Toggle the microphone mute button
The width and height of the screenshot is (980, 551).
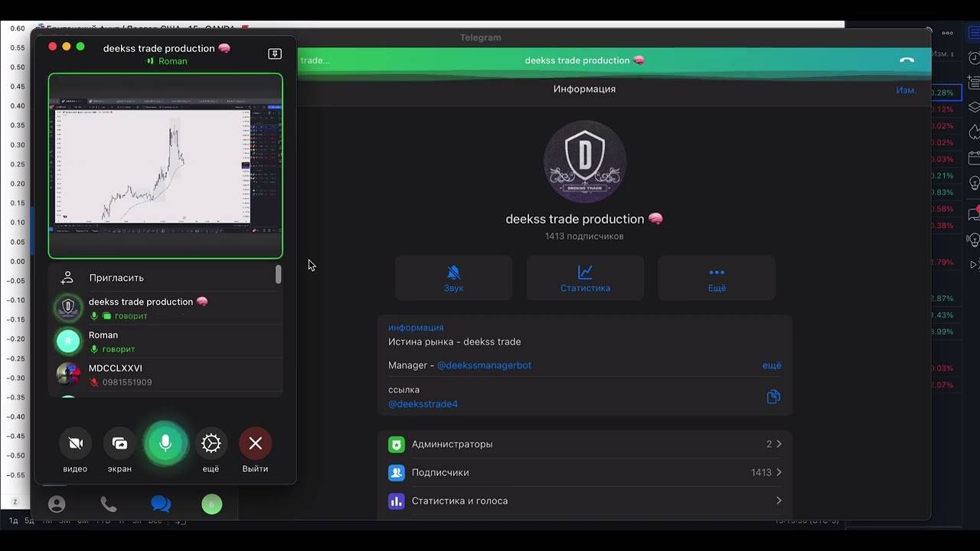pyautogui.click(x=165, y=443)
